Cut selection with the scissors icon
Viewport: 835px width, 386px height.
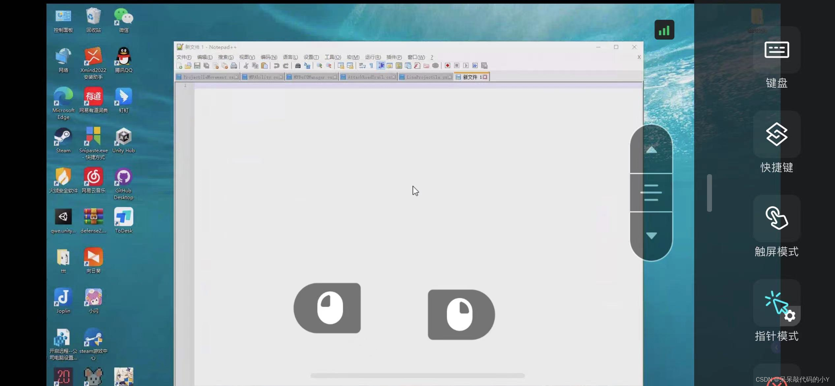246,66
